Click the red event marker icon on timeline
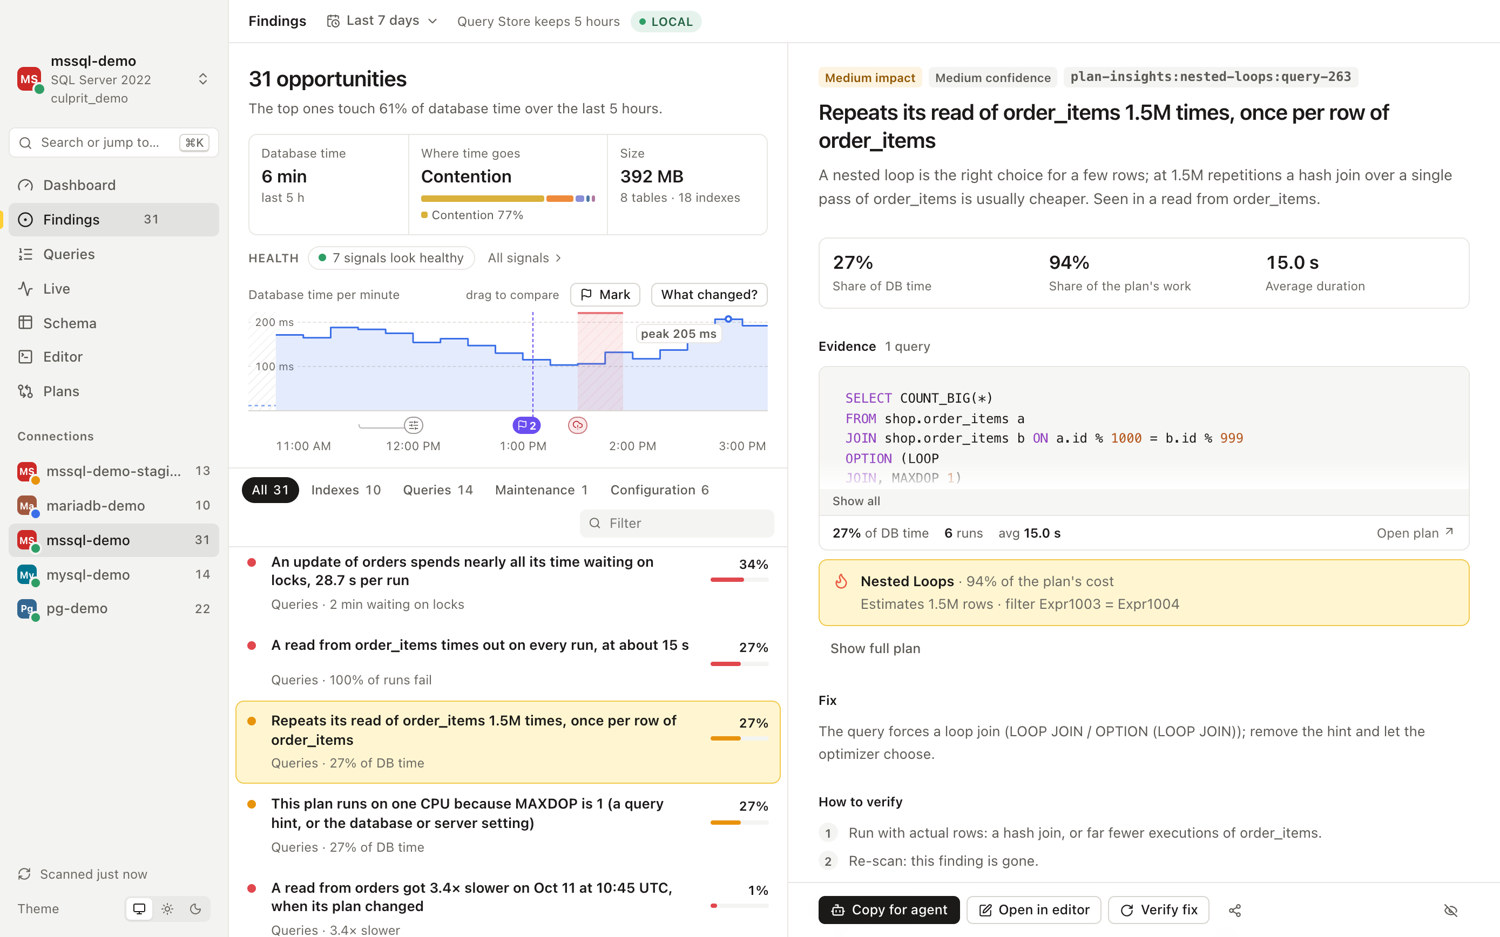Viewport: 1500px width, 937px height. (x=578, y=425)
